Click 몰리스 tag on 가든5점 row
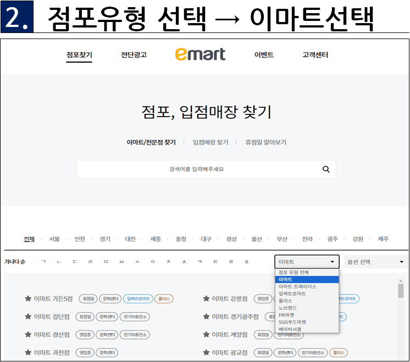This screenshot has height=362, width=410. tap(164, 299)
